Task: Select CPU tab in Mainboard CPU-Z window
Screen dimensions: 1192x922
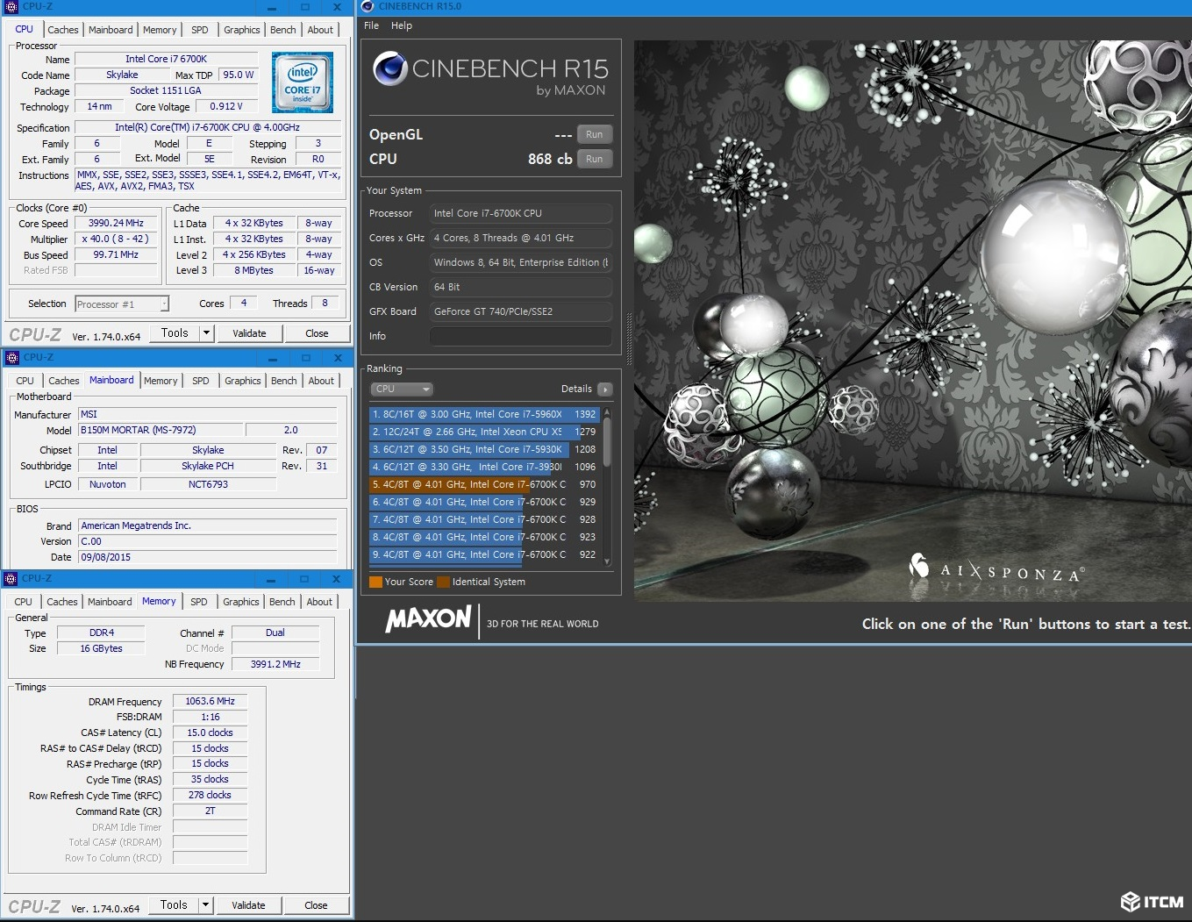Action: (x=25, y=381)
